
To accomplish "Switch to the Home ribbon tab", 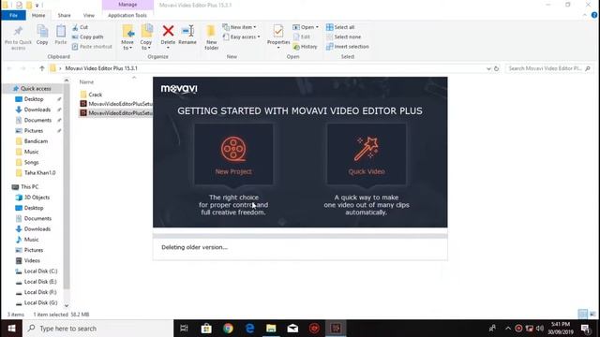I will point(38,15).
